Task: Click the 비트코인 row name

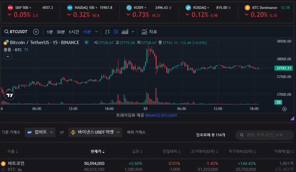Action: point(16,164)
